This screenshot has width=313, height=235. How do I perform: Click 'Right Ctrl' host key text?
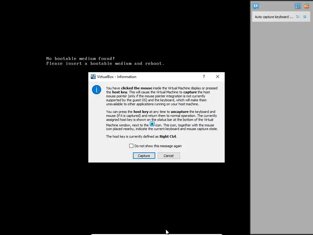[x=168, y=136]
